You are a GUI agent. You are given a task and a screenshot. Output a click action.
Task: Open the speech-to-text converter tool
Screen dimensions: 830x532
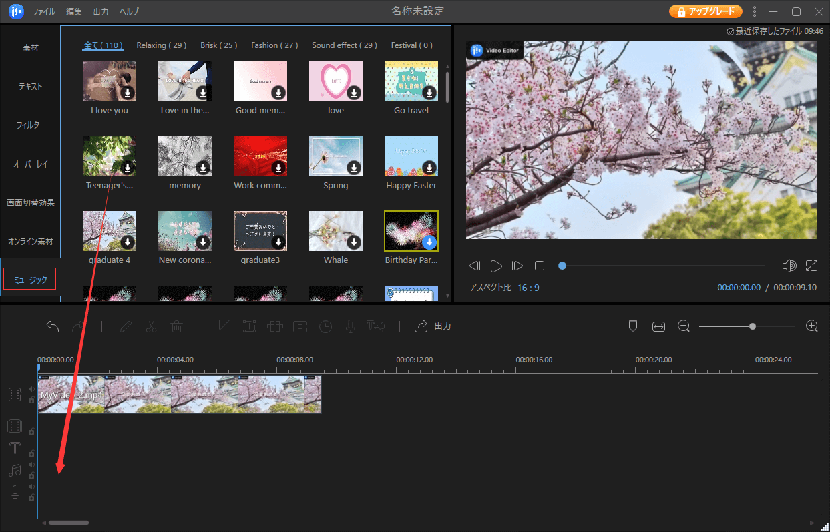[x=376, y=326]
